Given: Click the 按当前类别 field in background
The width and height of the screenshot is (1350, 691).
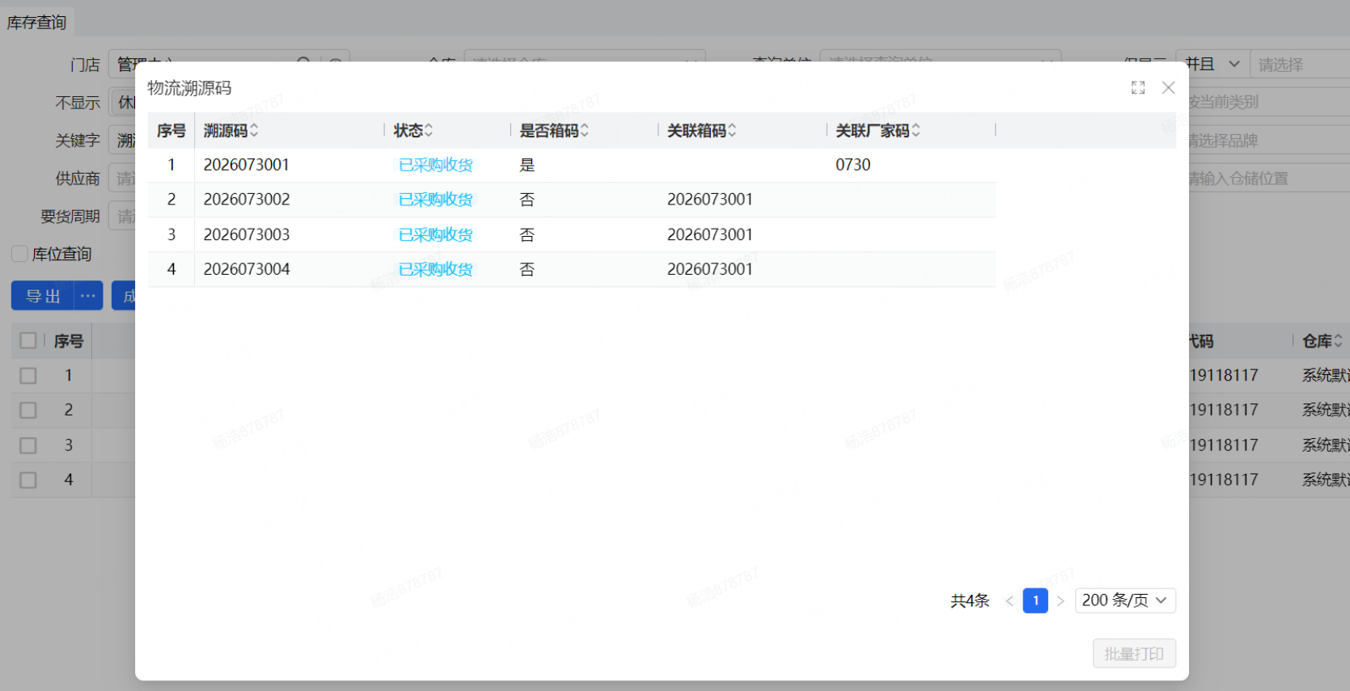Looking at the screenshot, I should click(x=1268, y=102).
